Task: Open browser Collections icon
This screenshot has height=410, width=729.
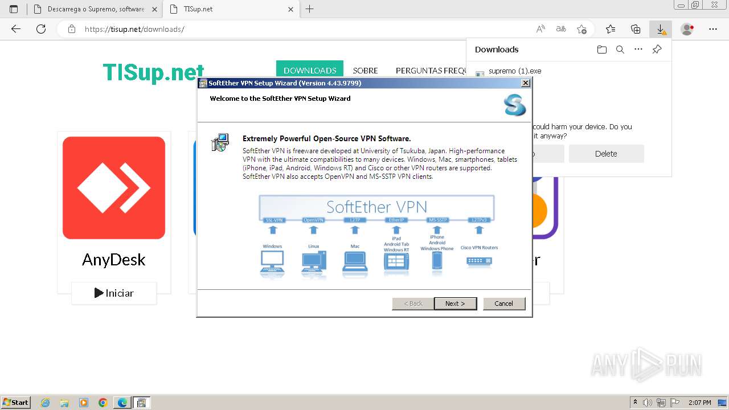Action: tap(636, 29)
